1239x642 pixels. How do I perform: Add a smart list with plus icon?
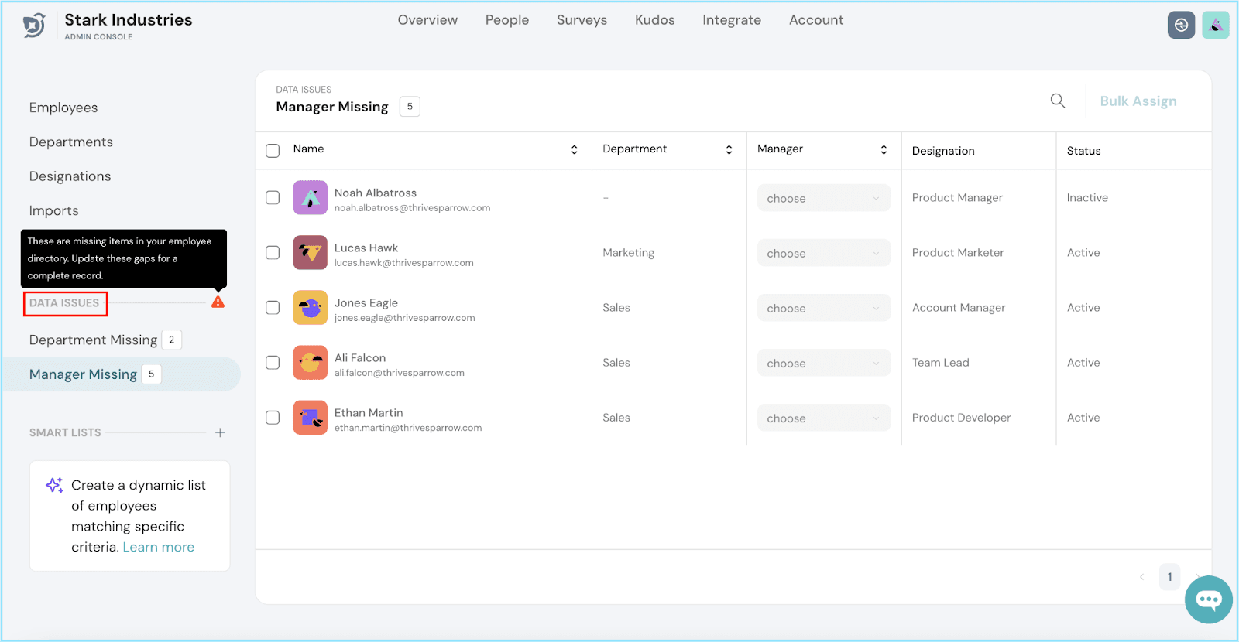(x=220, y=432)
